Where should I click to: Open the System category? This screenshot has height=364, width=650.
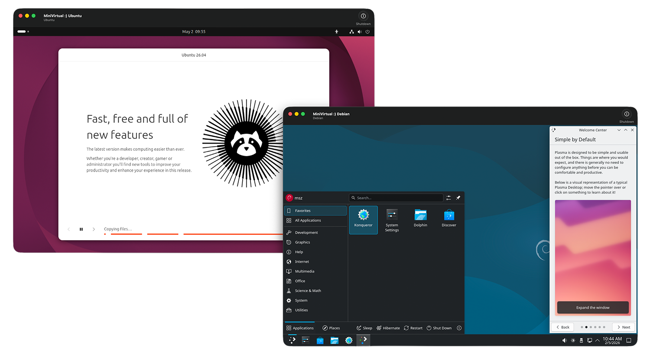click(315, 301)
